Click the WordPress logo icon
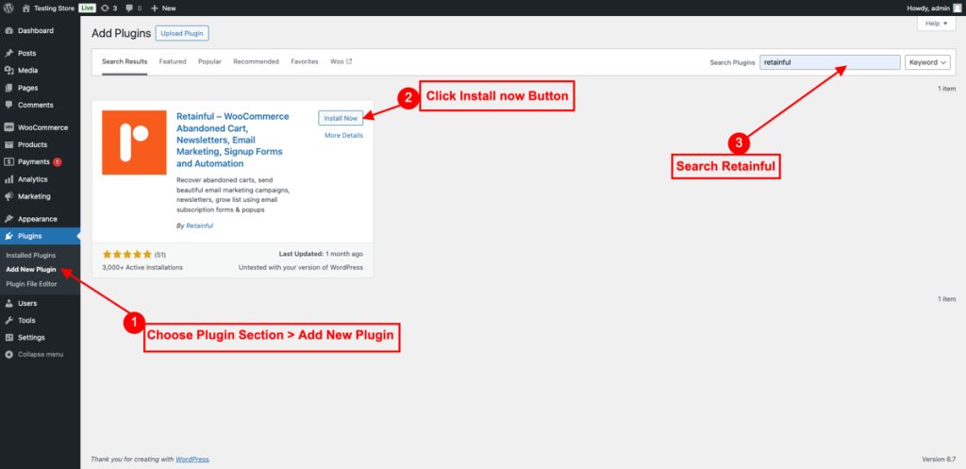Screen dimensions: 966x469 (x=8, y=8)
